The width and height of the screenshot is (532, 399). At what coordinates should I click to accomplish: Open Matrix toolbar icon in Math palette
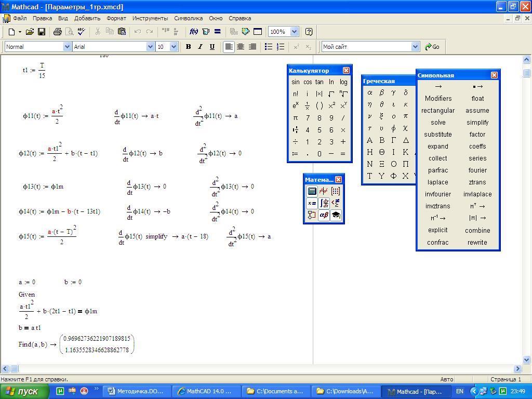pyautogui.click(x=336, y=191)
